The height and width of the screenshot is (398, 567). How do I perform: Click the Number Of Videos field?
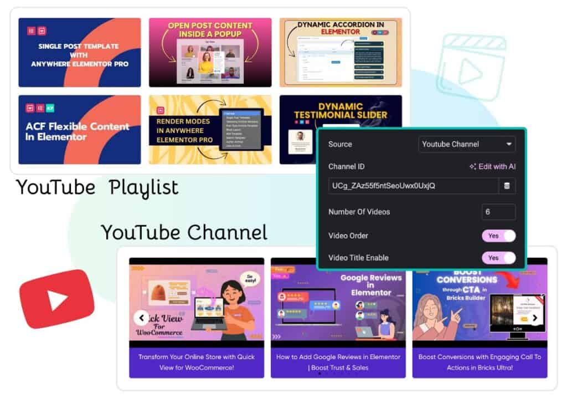tap(498, 212)
